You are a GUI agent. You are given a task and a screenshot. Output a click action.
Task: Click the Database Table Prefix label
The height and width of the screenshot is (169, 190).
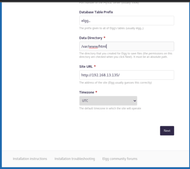click(96, 12)
